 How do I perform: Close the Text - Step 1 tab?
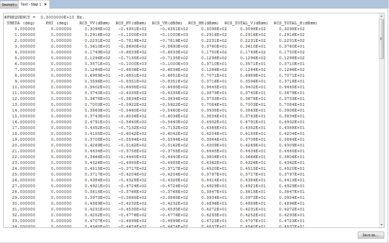pyautogui.click(x=46, y=5)
